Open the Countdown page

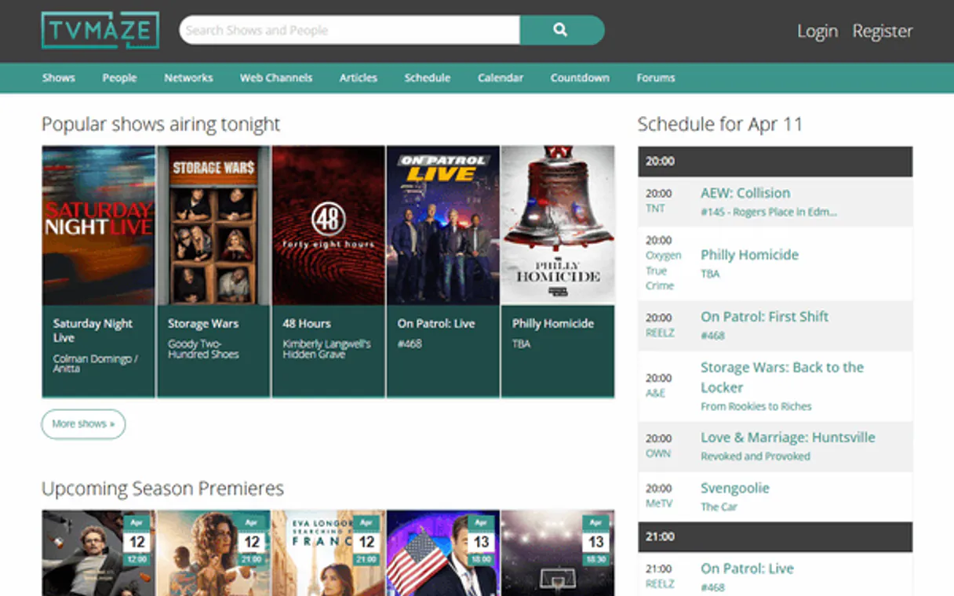coord(579,78)
